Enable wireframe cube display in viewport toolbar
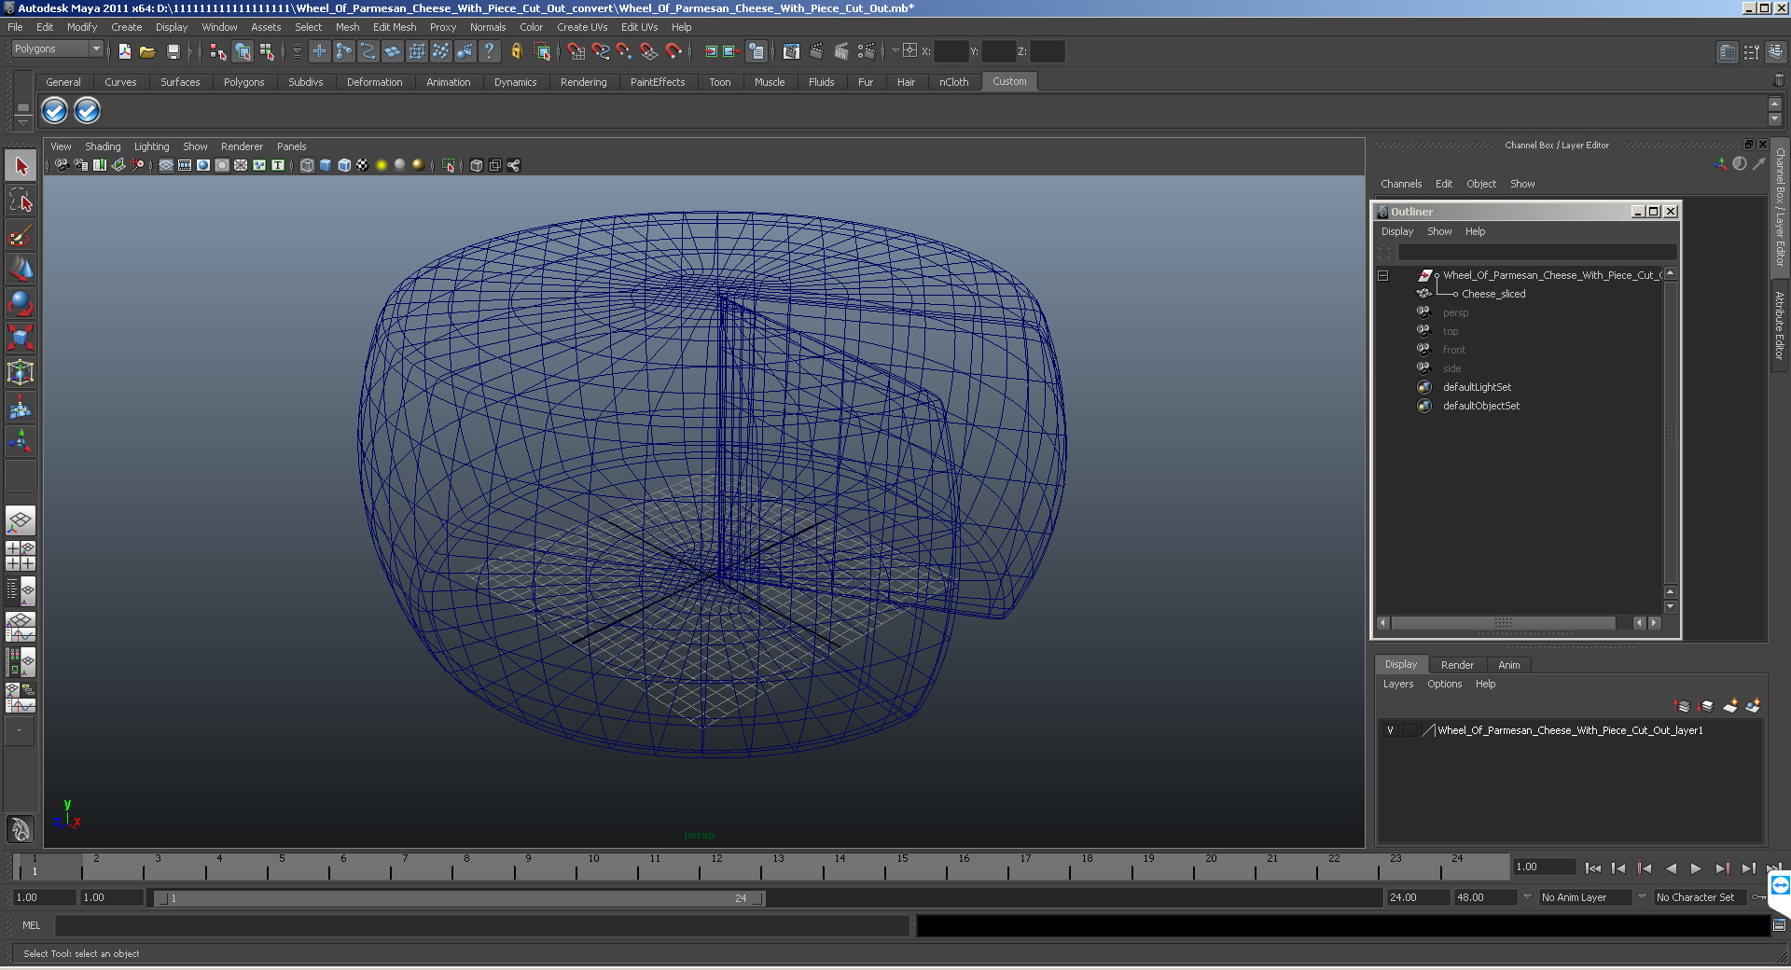Viewport: 1791px width, 970px height. [x=307, y=165]
